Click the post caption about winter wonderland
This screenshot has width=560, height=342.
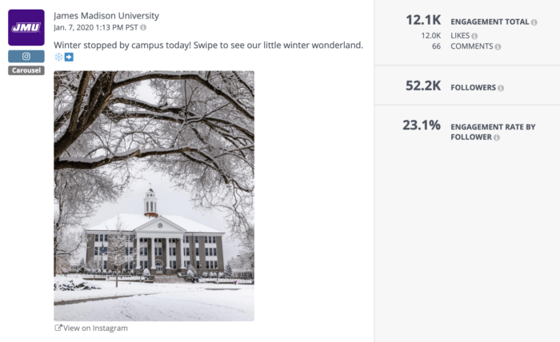pos(208,45)
